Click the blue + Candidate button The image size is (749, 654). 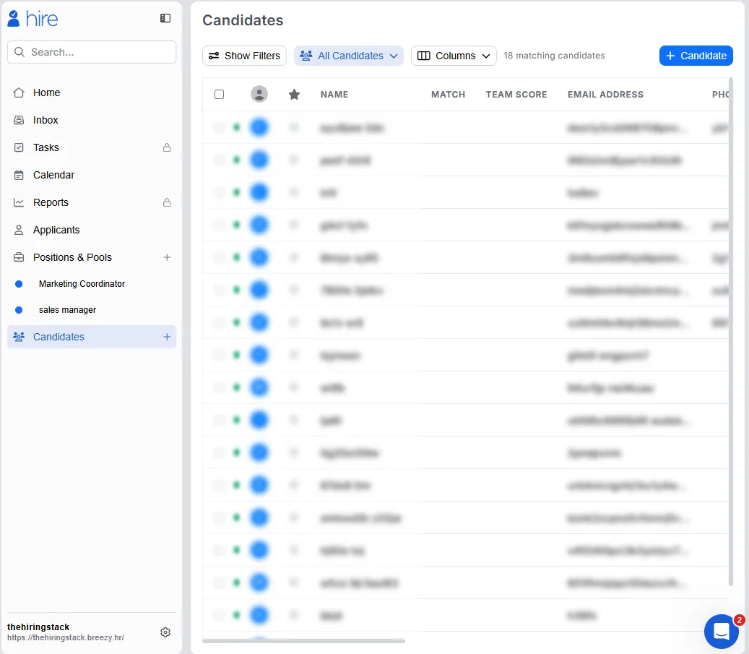(x=696, y=56)
